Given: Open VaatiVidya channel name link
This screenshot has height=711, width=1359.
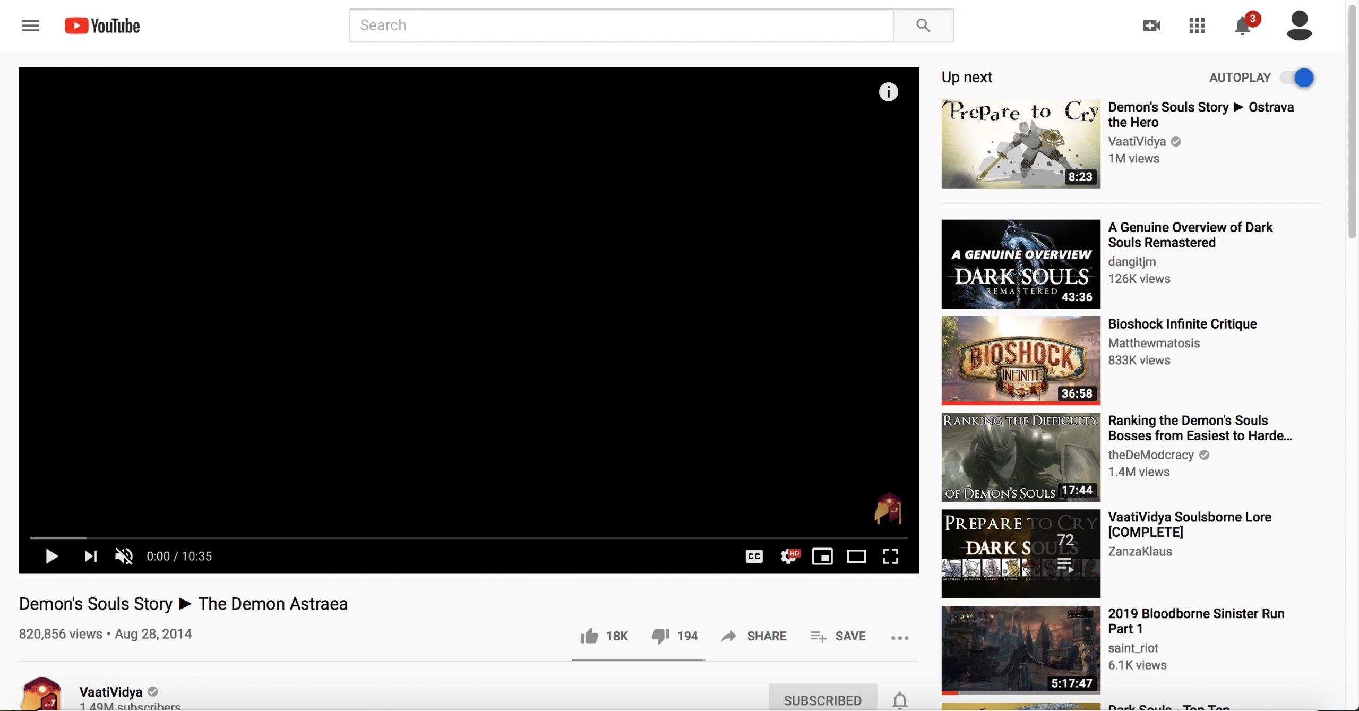Looking at the screenshot, I should (x=111, y=691).
